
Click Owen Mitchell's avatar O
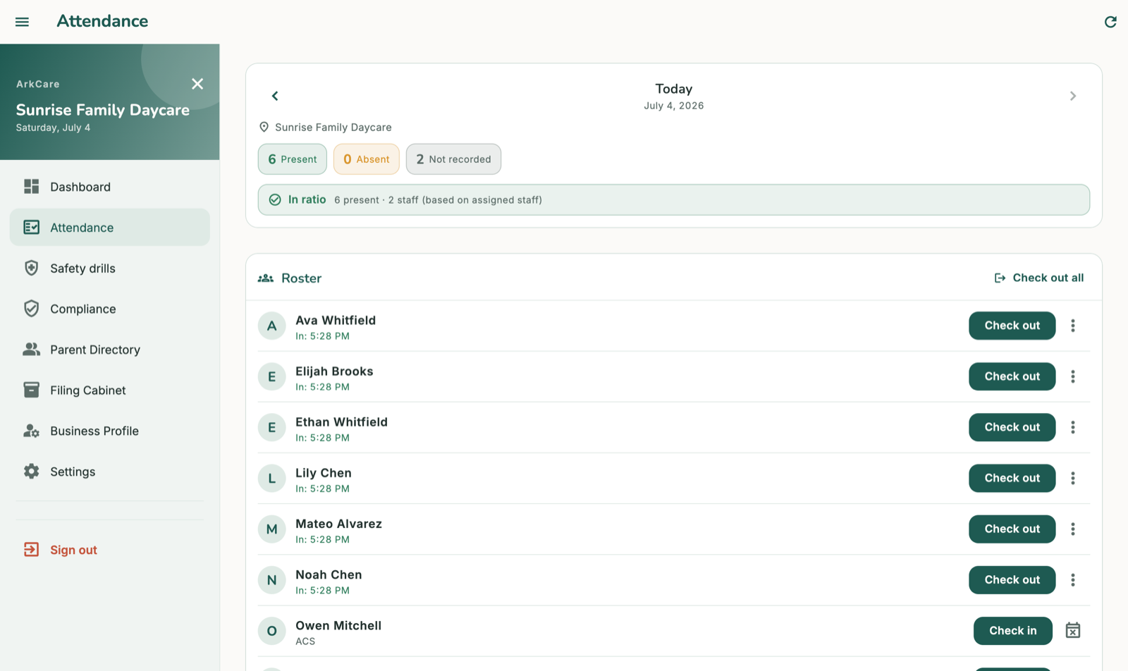click(271, 631)
